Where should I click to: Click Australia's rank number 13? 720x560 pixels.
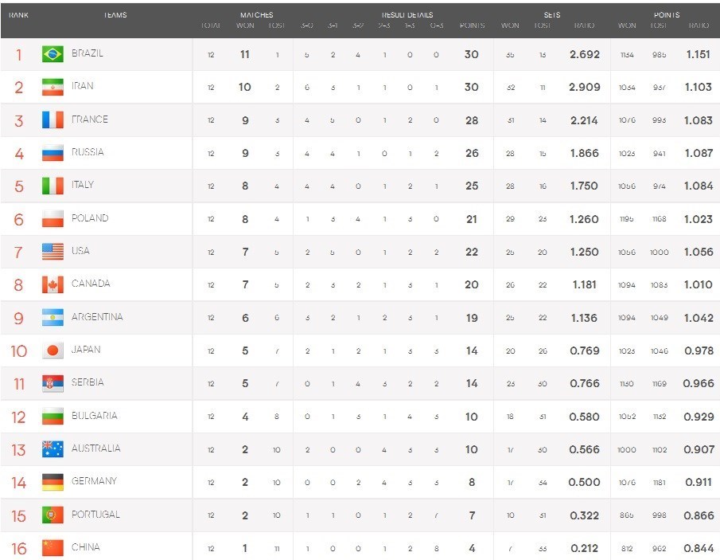[x=18, y=450]
